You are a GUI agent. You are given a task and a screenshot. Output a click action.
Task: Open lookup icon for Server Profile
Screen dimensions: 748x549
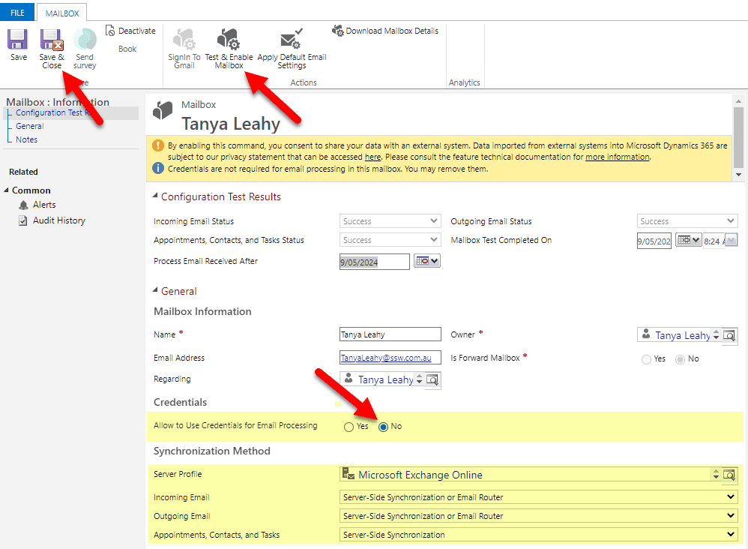[729, 475]
